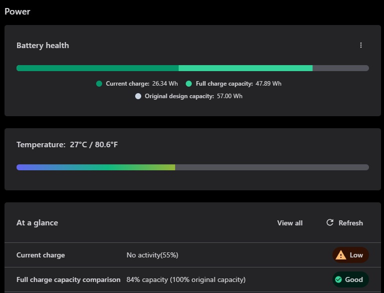The width and height of the screenshot is (384, 293).
Task: Click the green Good checkmark icon
Action: point(338,279)
